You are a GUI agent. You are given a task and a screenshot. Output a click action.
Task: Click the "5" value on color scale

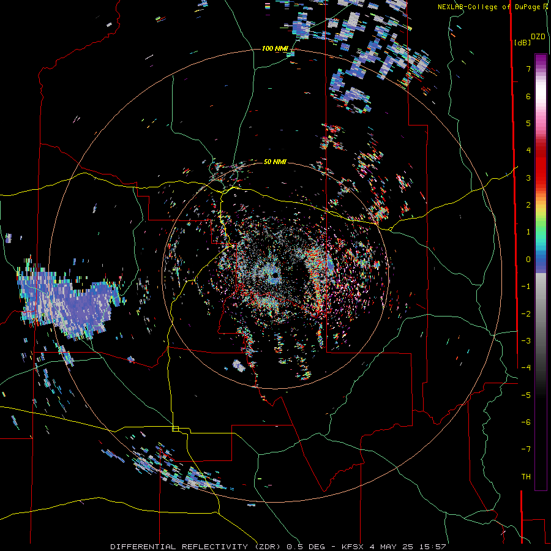point(528,123)
